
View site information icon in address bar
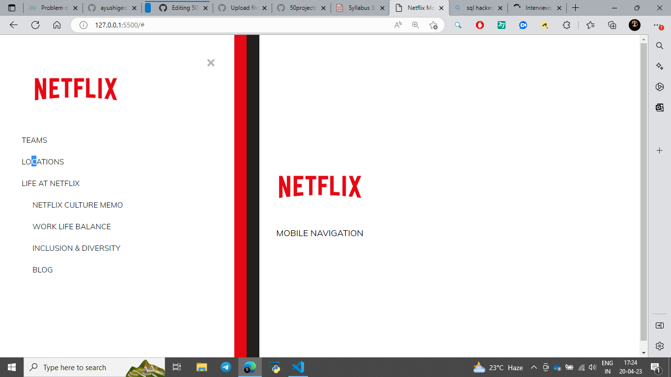tap(84, 25)
